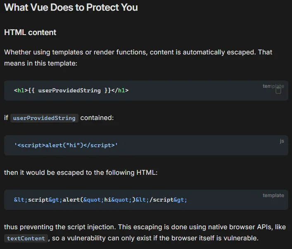Copy the h1 template code snippet
Viewport: 292px width, 249px height.
click(278, 91)
